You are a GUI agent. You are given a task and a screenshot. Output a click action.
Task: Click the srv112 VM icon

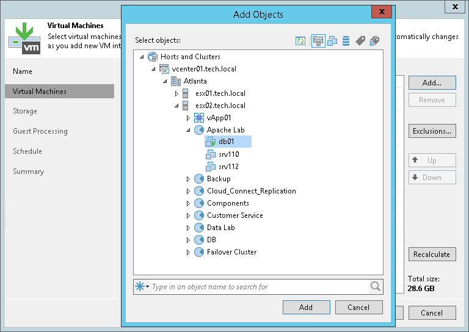tap(211, 167)
